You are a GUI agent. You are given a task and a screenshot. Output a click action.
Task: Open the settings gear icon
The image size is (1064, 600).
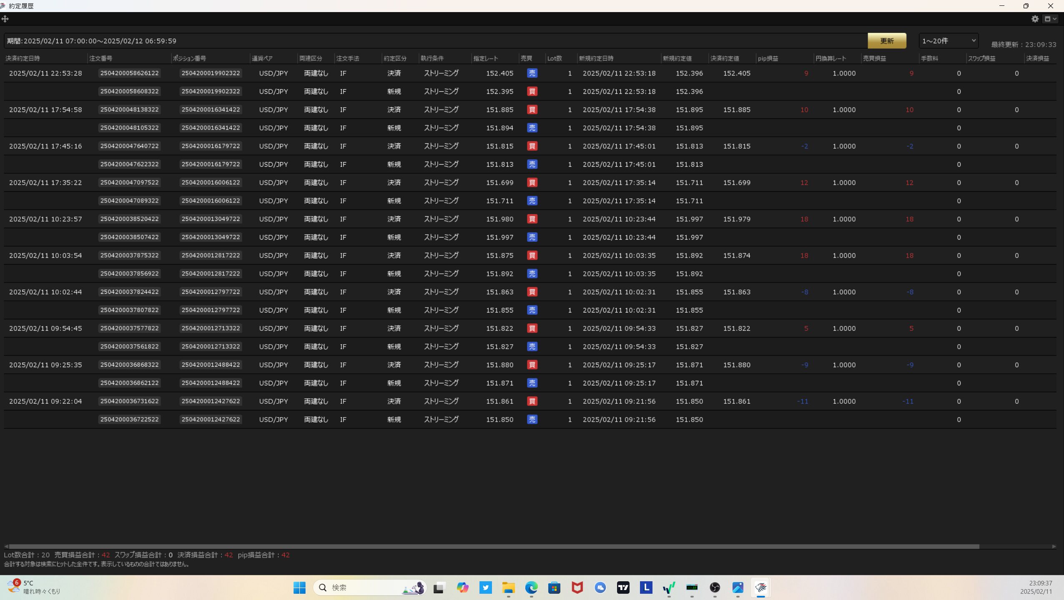coord(1035,19)
